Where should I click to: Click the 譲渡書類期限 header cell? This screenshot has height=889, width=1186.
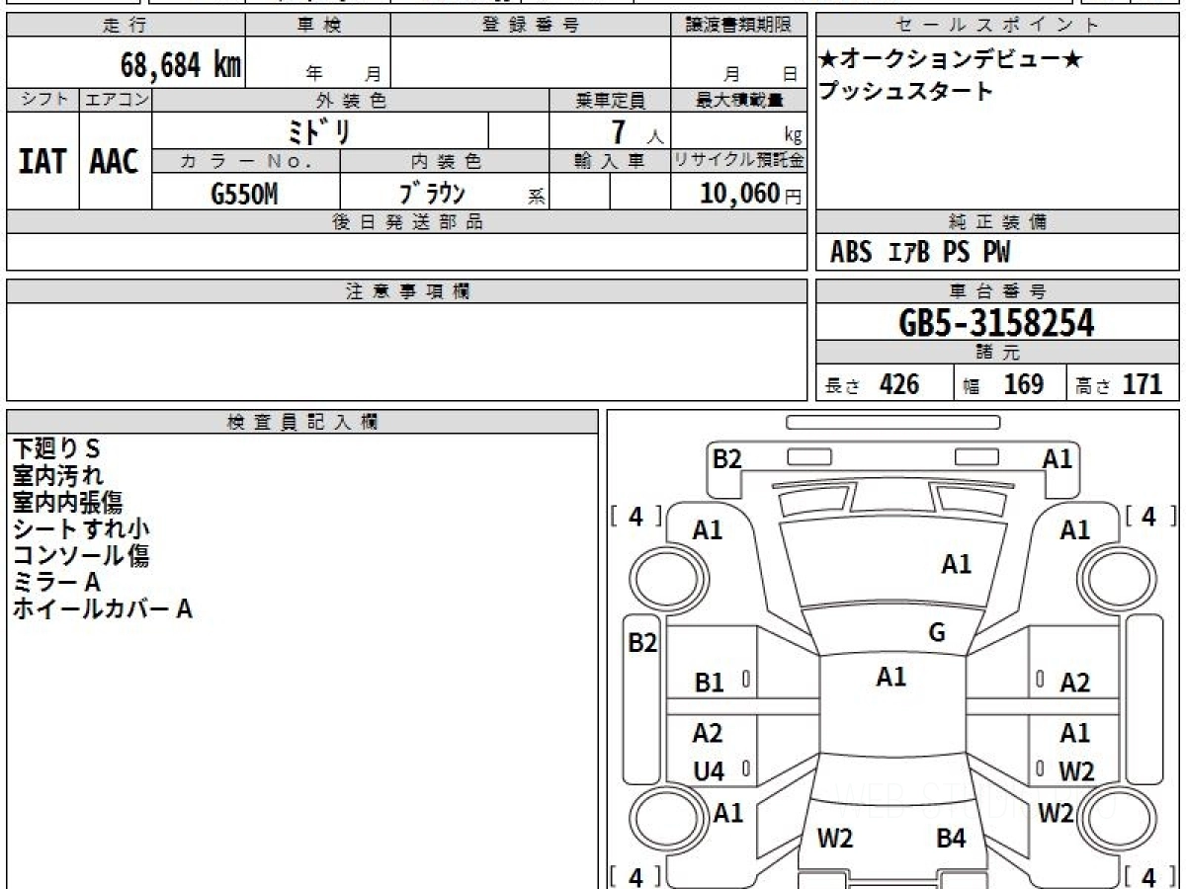pyautogui.click(x=738, y=26)
